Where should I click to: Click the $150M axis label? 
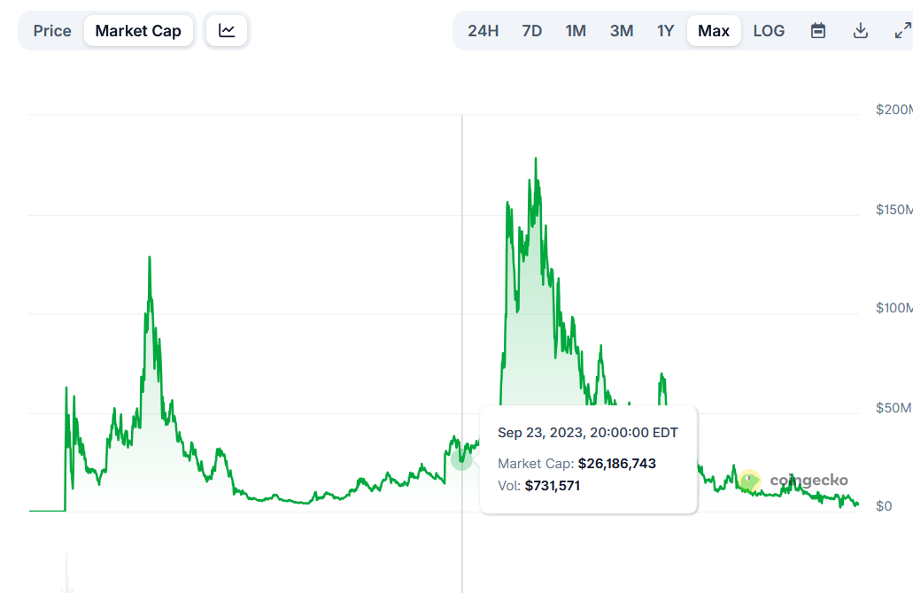click(894, 210)
